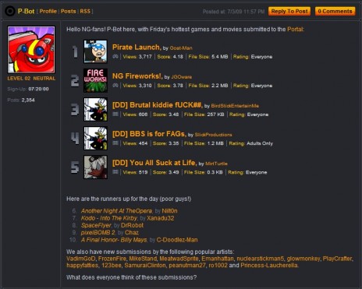Open popular artist peanutman27's link
The height and width of the screenshot is (289, 362).
(187, 266)
